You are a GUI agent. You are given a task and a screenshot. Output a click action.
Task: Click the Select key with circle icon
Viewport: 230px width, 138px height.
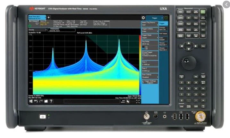[182, 77]
